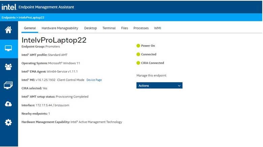
Task: Open the settings gear icon
Action: 8,122
